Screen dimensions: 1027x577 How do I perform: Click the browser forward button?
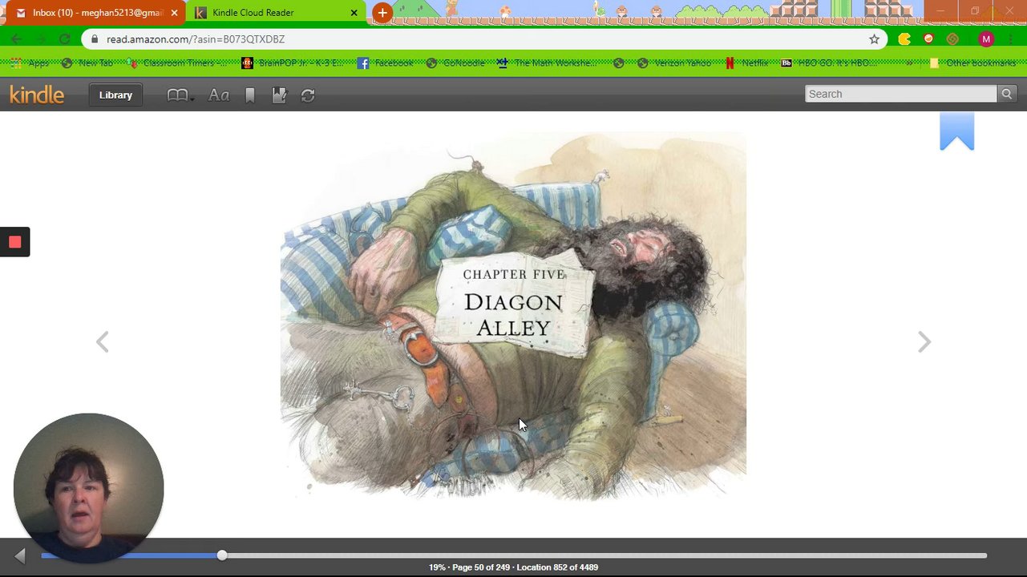(x=41, y=39)
